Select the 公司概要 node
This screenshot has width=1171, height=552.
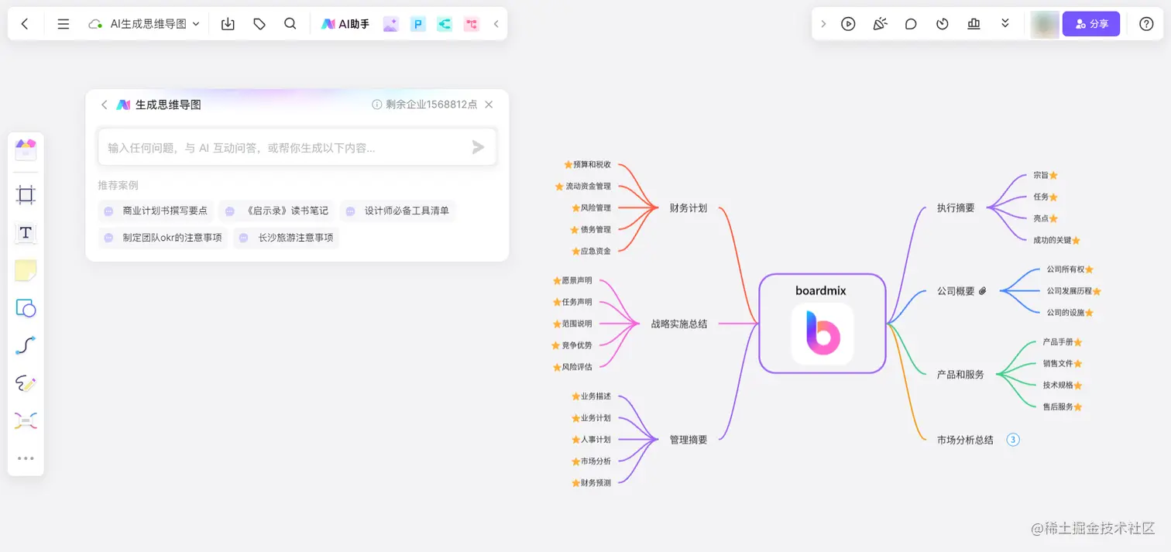coord(956,292)
